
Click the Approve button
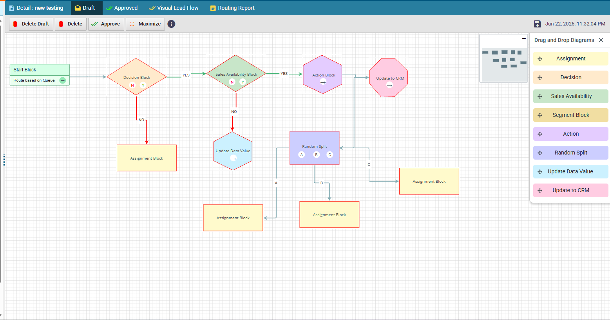point(106,24)
